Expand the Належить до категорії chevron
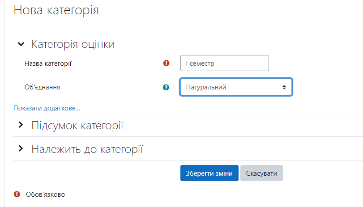The width and height of the screenshot is (363, 207). click(x=21, y=148)
